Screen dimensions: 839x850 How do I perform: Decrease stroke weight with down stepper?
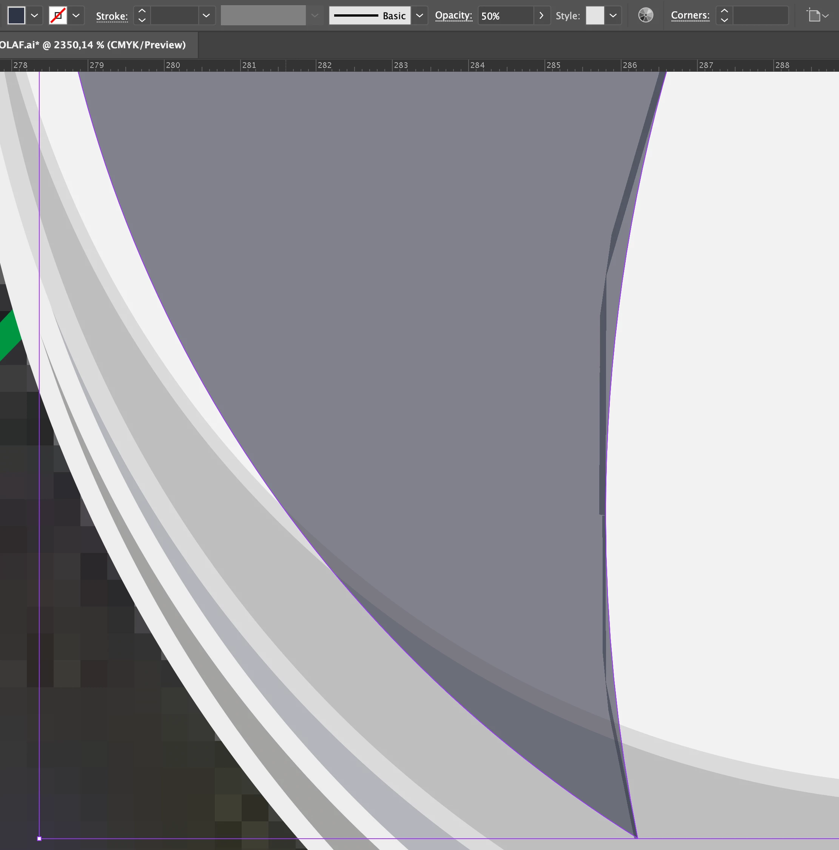(142, 20)
